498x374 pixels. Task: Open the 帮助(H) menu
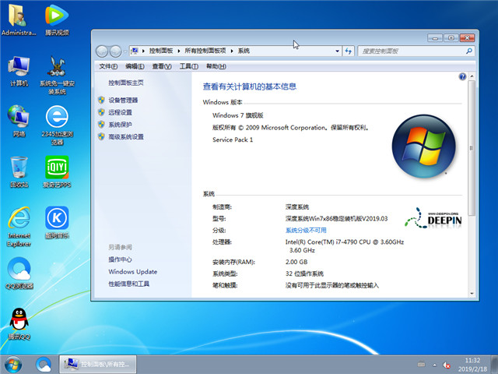(x=216, y=66)
